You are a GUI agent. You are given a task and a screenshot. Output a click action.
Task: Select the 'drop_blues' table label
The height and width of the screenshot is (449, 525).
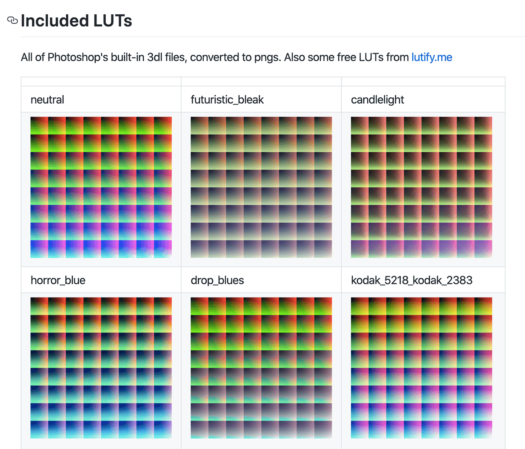(217, 280)
